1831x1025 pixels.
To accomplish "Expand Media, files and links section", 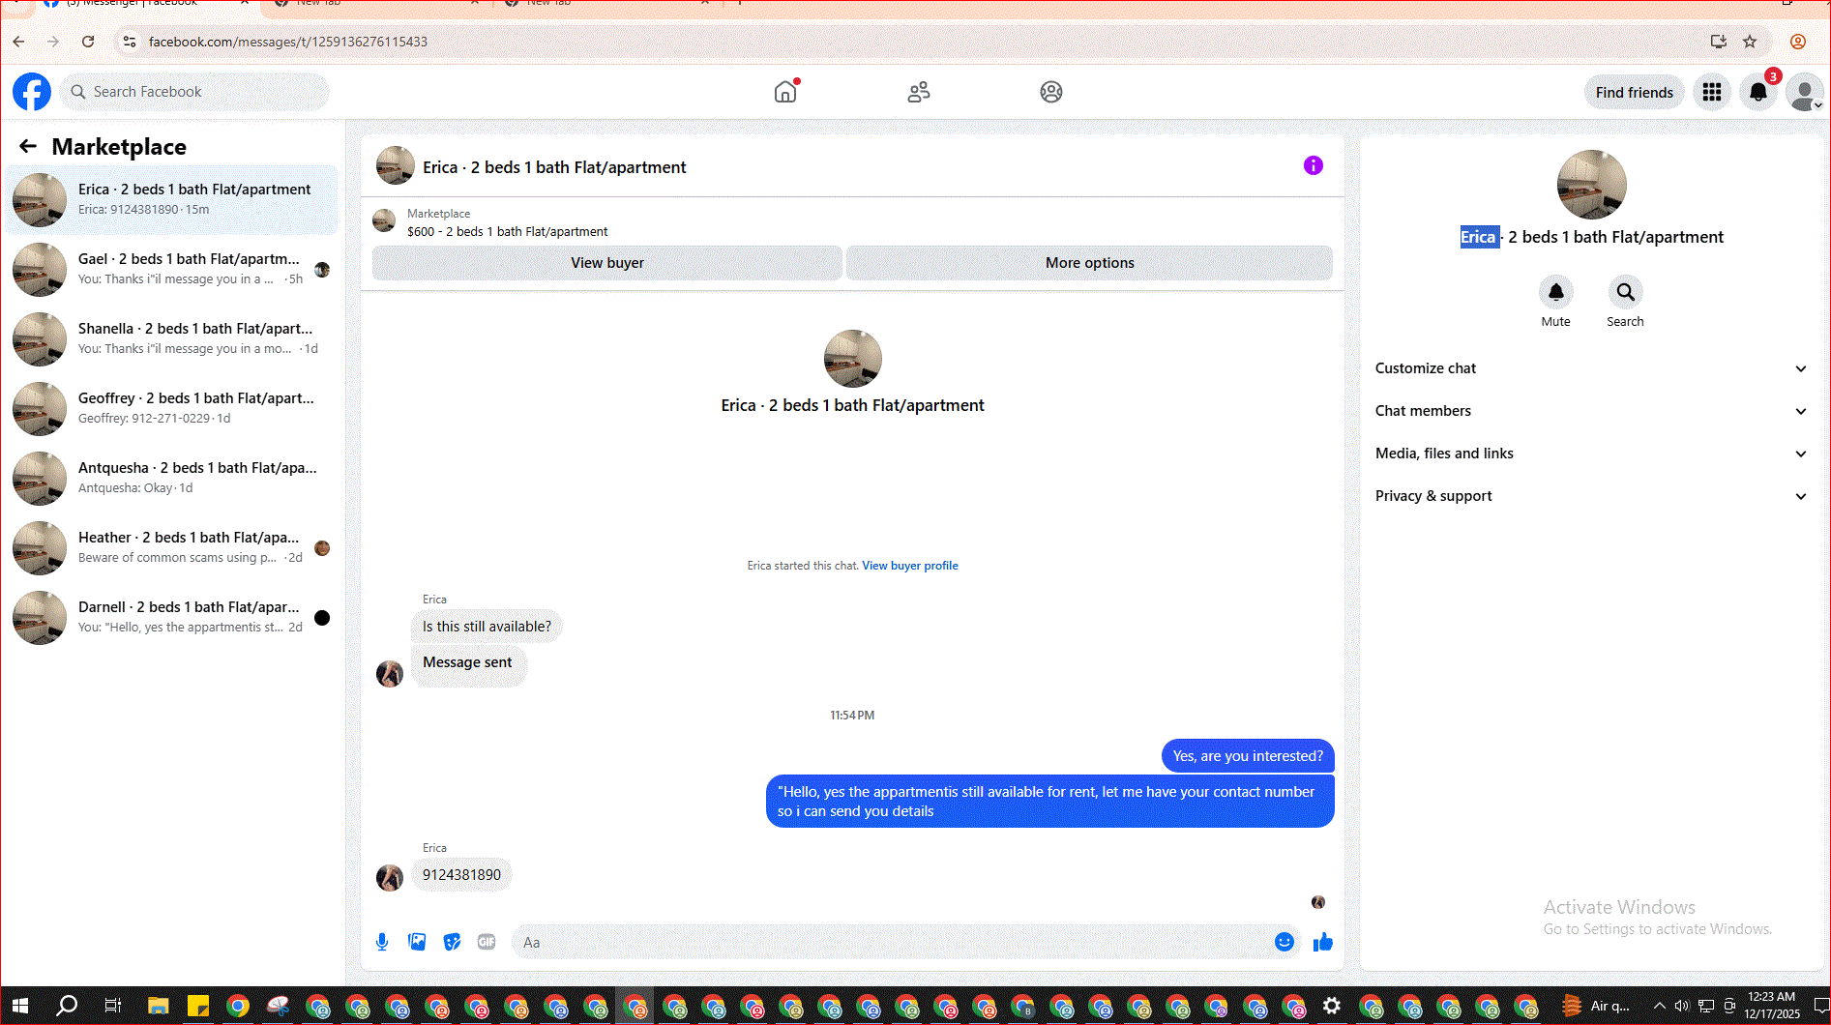I will coord(1591,454).
